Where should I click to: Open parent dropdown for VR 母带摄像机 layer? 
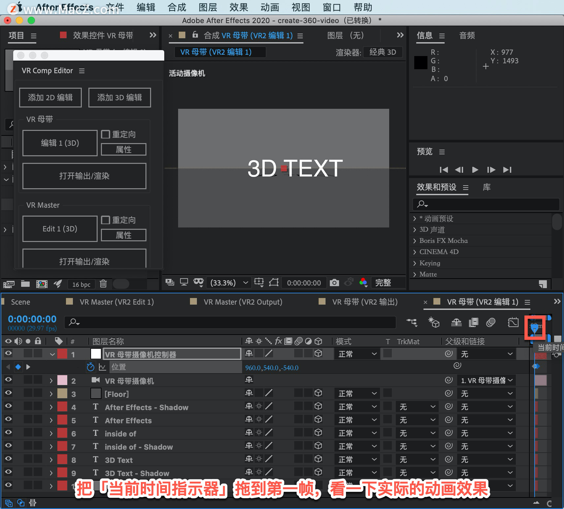[x=486, y=380]
